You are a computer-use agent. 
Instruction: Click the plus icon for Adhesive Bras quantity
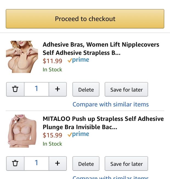tap(58, 89)
